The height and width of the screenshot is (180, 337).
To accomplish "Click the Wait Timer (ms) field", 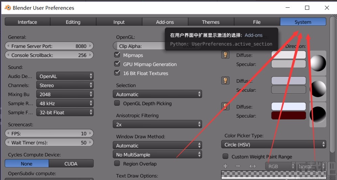I will [49, 143].
